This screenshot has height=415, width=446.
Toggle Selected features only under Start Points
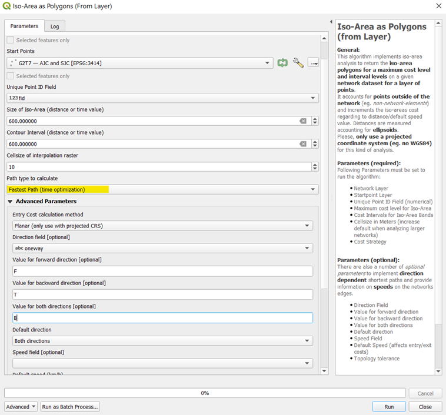pos(10,76)
